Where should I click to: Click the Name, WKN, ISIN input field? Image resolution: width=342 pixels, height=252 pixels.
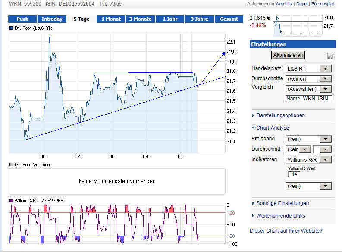click(309, 99)
